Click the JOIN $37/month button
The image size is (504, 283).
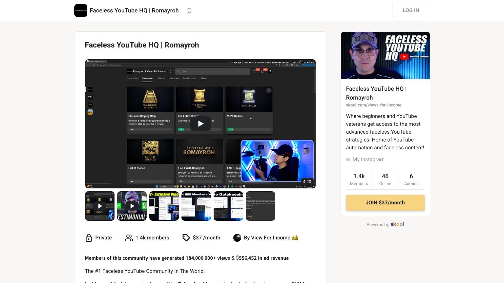385,203
